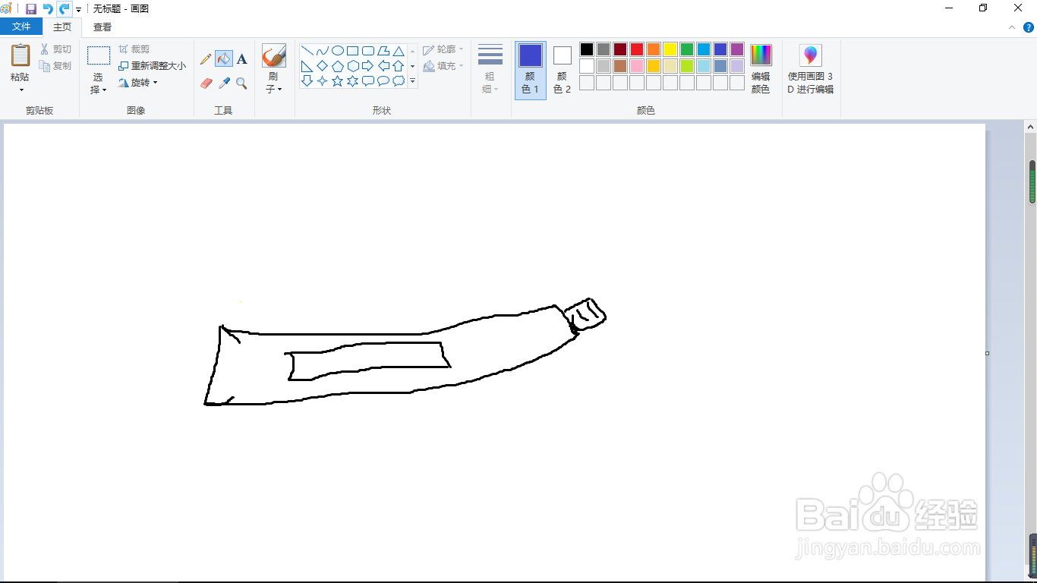The height and width of the screenshot is (583, 1037).
Task: Select the Pencil tool
Action: click(206, 58)
